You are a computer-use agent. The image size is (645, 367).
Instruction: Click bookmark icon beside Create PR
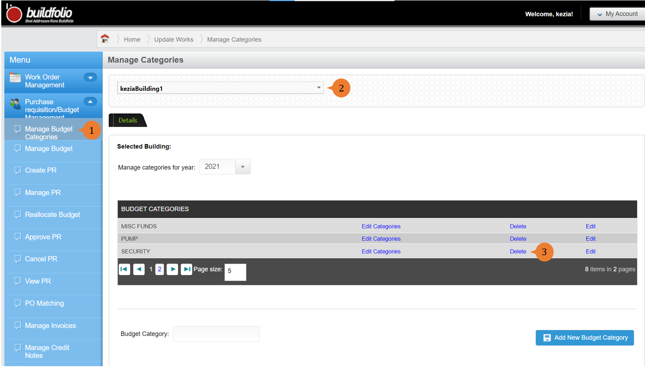tap(17, 170)
